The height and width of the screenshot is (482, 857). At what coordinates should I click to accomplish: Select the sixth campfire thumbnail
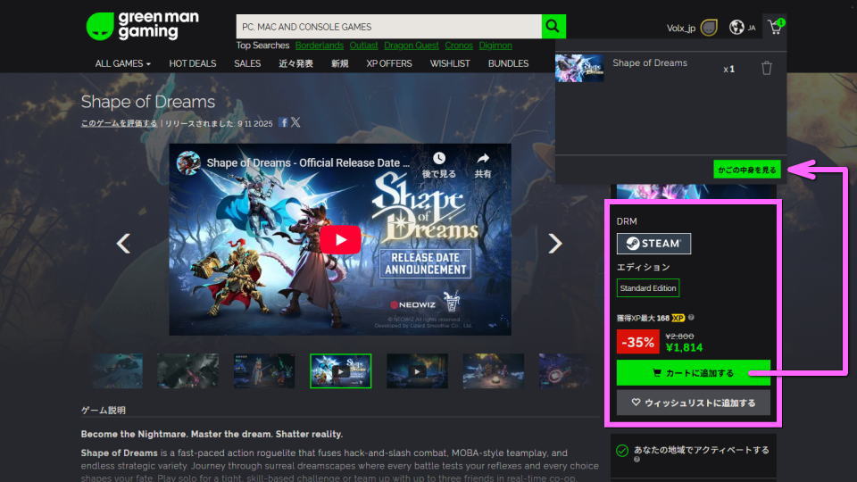point(493,371)
